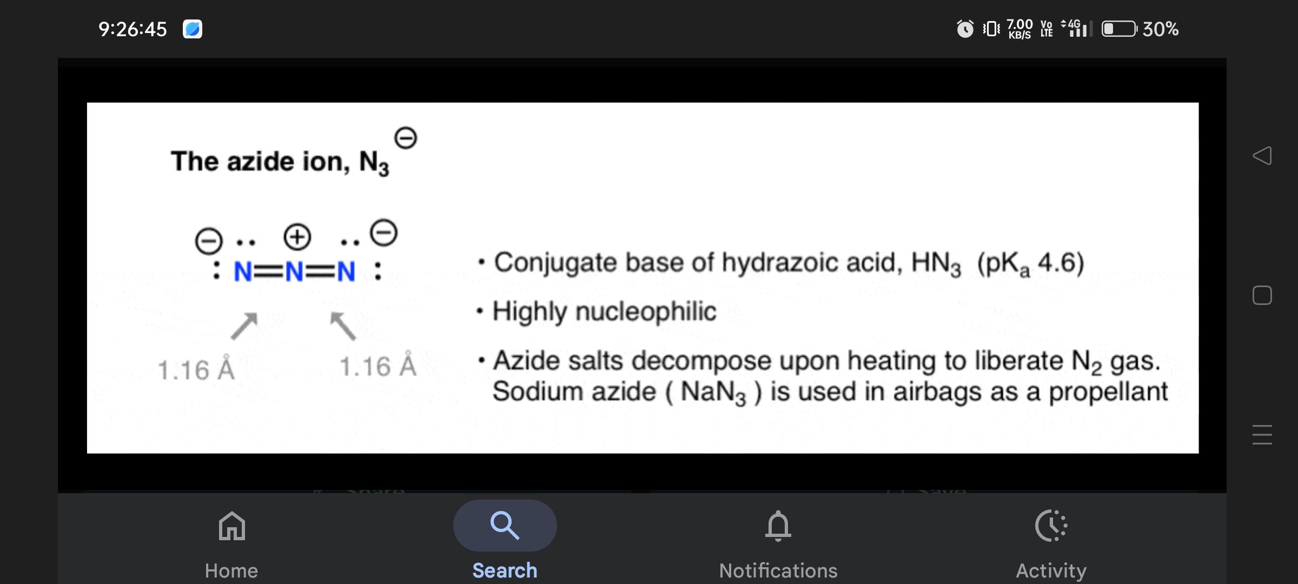Tap the blue app notification icon
The width and height of the screenshot is (1298, 584).
point(193,29)
